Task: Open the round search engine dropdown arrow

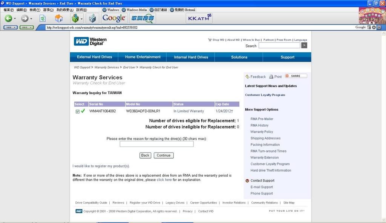Action: (x=374, y=27)
